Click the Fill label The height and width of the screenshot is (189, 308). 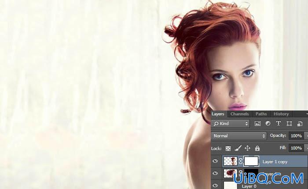(282, 148)
